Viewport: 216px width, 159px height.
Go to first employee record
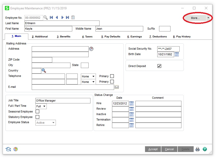[51, 17]
